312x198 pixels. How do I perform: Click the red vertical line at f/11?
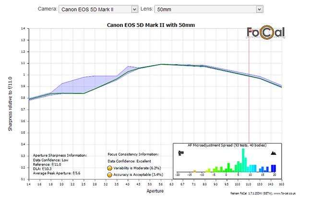(x=249, y=105)
